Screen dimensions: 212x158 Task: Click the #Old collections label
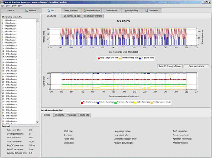(x=14, y=138)
